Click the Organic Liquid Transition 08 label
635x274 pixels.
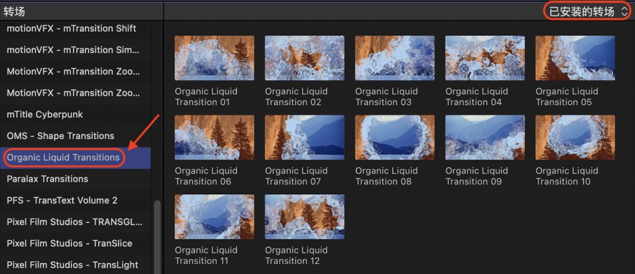(x=387, y=176)
